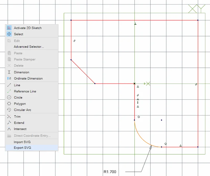Pick the Ordinate Dimension icon
210x176 pixels.
tap(9, 78)
